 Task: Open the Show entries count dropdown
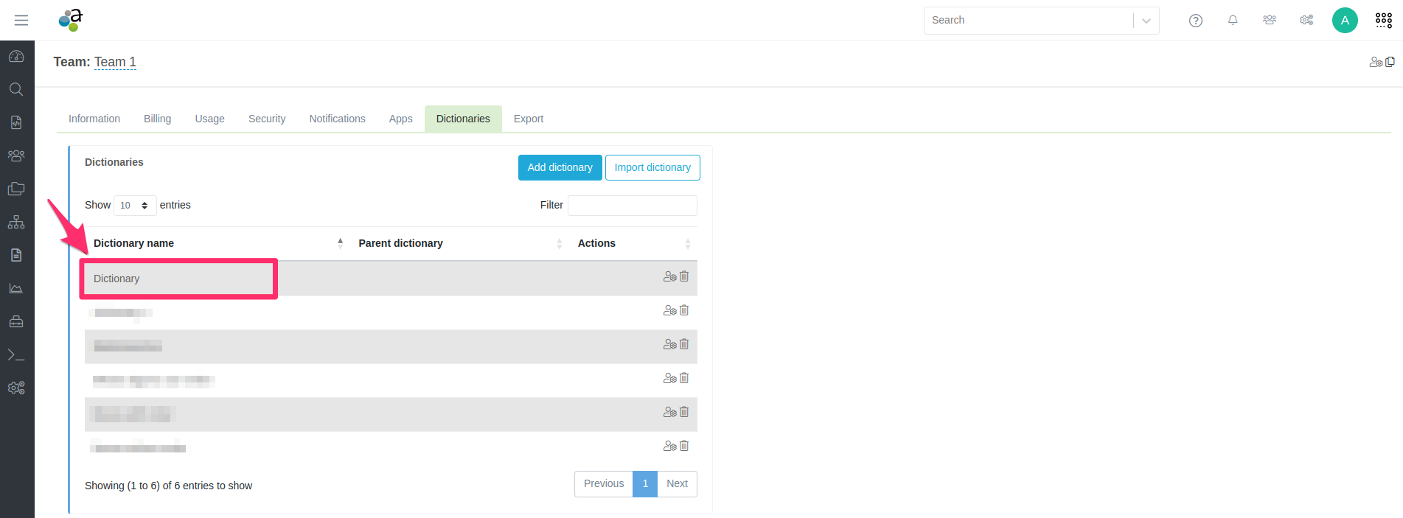pyautogui.click(x=135, y=206)
